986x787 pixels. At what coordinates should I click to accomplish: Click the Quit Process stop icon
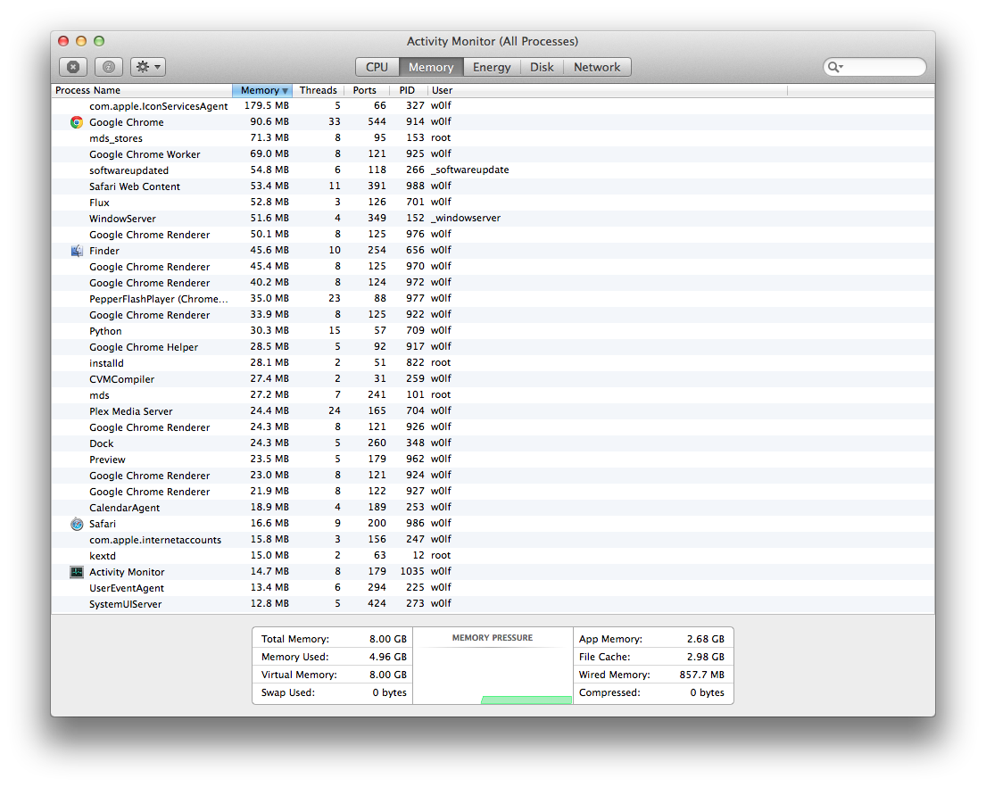(73, 67)
